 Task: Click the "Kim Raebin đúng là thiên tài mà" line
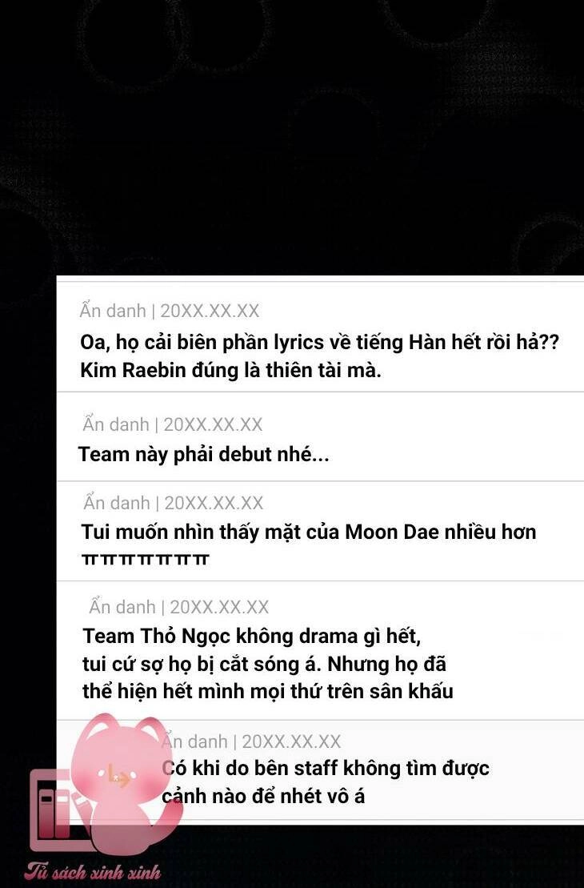(231, 371)
